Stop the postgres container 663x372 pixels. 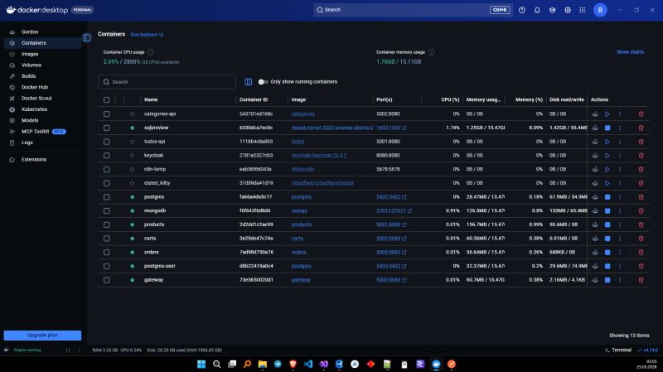click(x=607, y=197)
